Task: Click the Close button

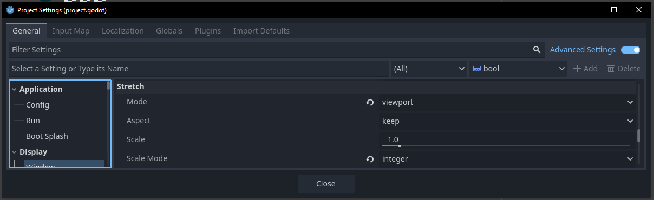Action: pos(326,184)
